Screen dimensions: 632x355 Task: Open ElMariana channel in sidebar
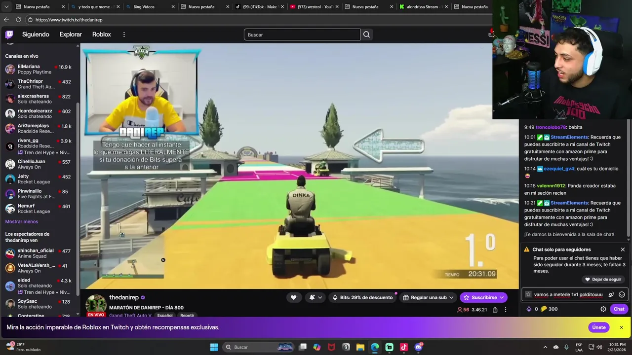tap(39, 69)
